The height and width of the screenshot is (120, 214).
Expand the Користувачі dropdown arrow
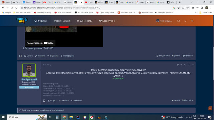tap(117, 21)
